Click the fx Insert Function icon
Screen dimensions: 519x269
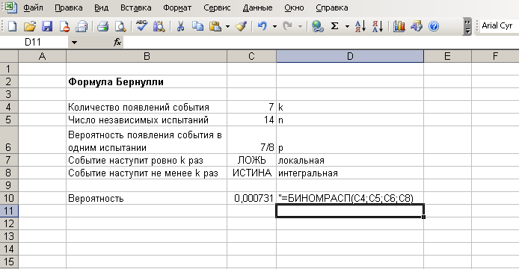point(117,42)
